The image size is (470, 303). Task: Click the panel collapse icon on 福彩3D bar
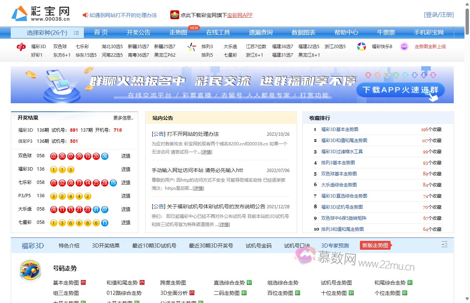pyautogui.click(x=445, y=244)
